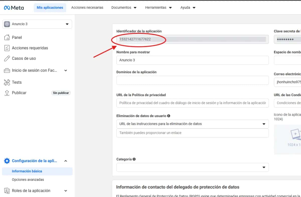Click the Nombre para mostrar field
The width and height of the screenshot is (301, 197).
pos(193,60)
